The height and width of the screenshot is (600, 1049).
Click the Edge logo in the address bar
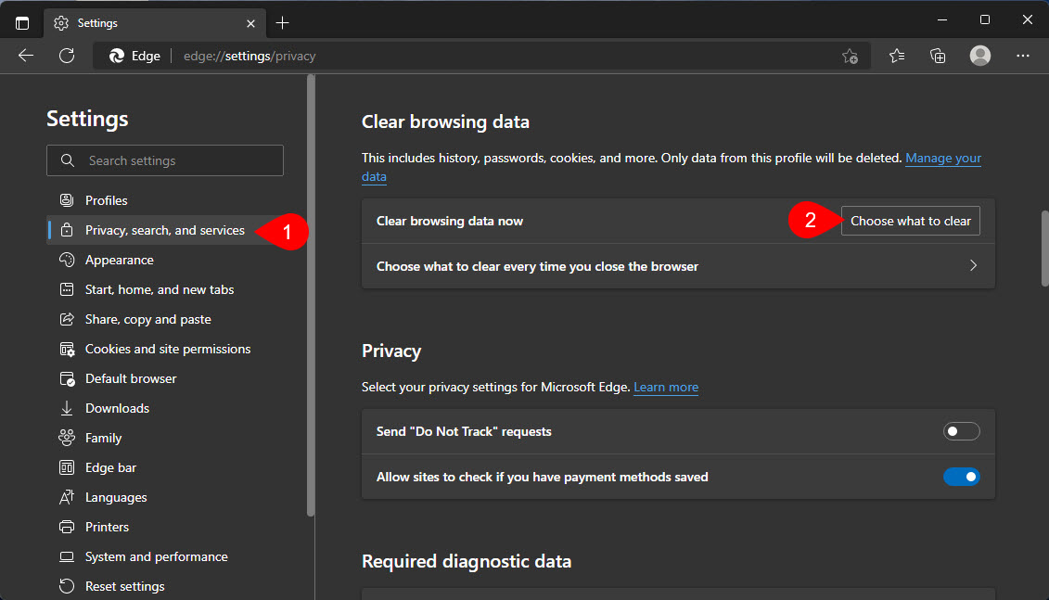click(x=117, y=57)
